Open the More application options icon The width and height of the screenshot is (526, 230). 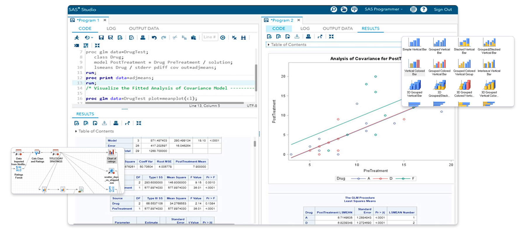[413, 9]
